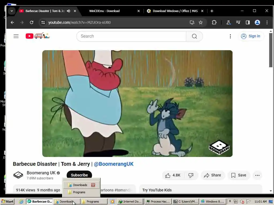
Task: Toggle the Chrome side panel
Action: click(248, 22)
